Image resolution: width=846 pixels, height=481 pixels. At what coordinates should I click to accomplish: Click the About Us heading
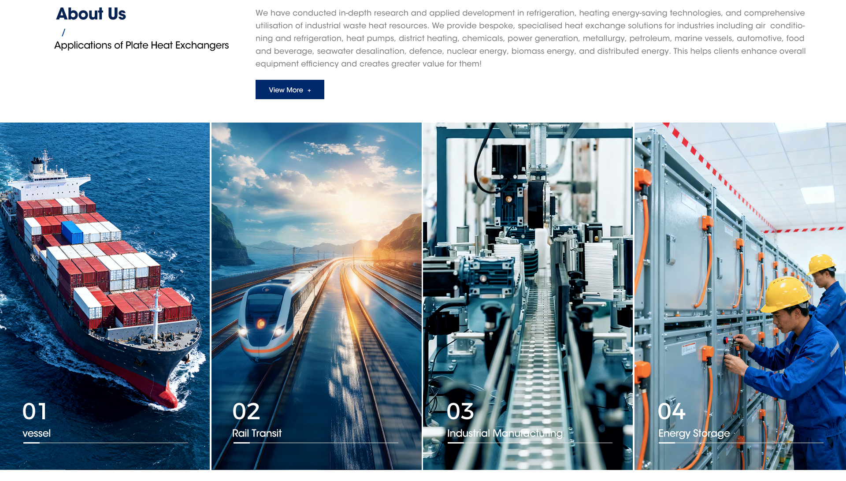pos(91,14)
